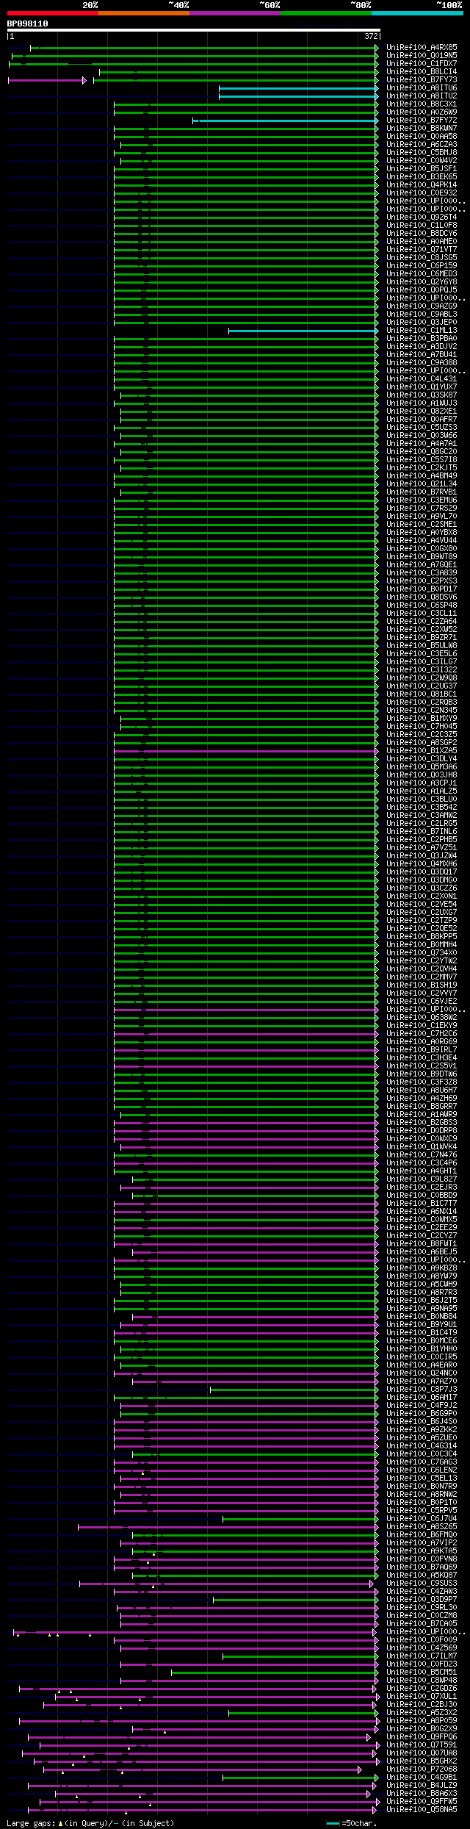Click the white query sequence ruler bar
Image resolution: width=470 pixels, height=1829 pixels.
click(194, 30)
